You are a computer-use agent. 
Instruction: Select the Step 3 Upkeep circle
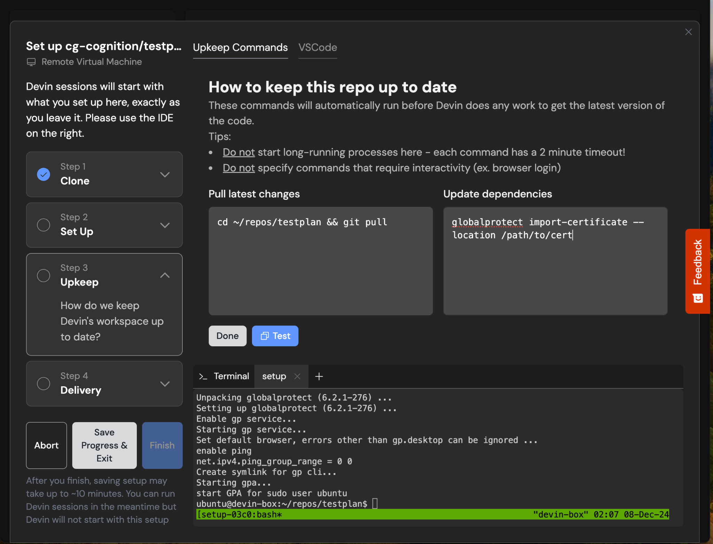click(x=44, y=275)
